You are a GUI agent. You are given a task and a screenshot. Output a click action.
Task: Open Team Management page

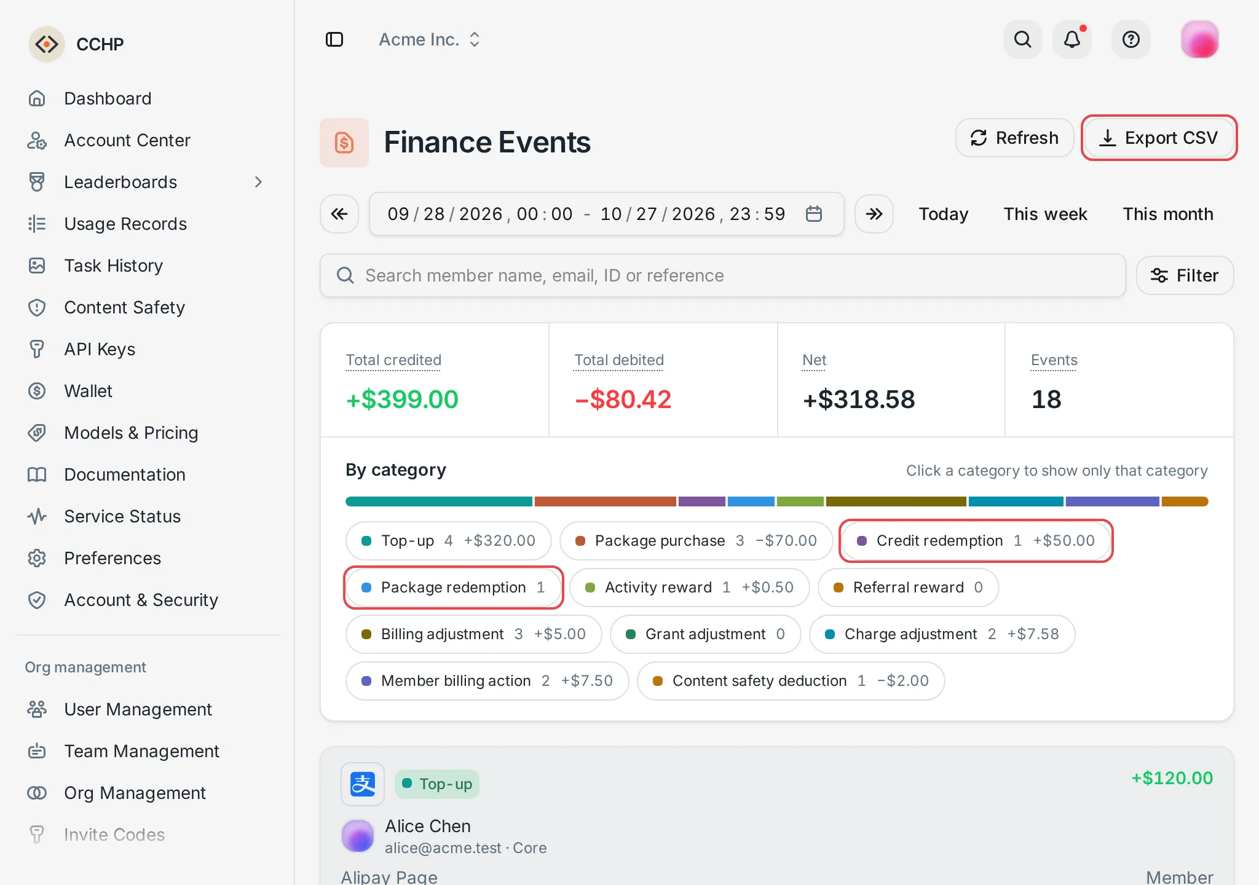148,751
